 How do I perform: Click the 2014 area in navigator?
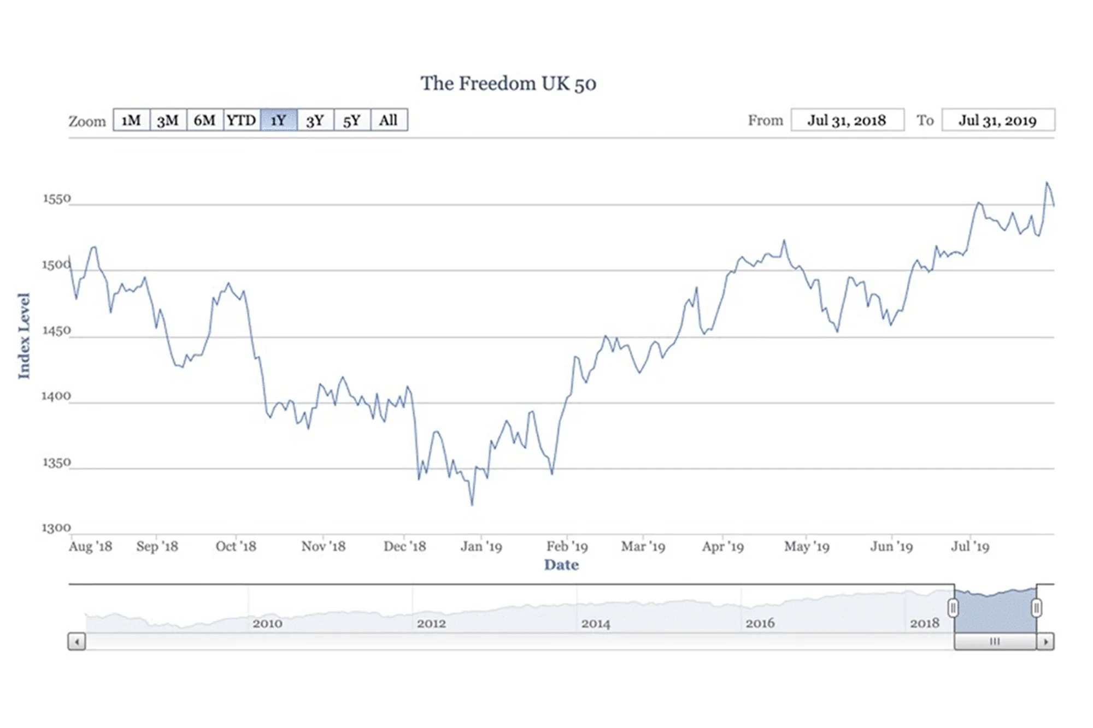[596, 623]
